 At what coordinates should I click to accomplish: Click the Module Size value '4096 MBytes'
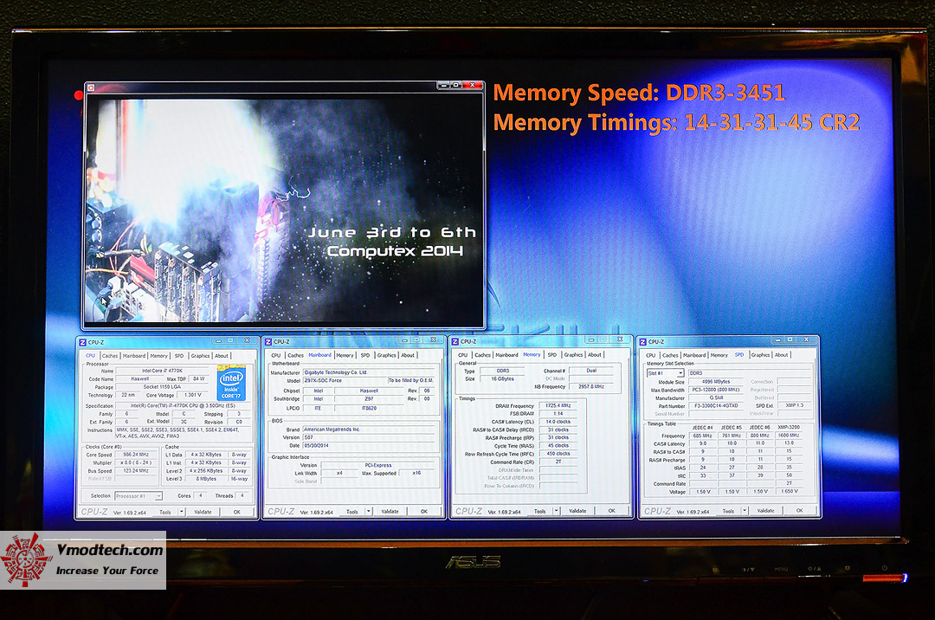[x=716, y=382]
